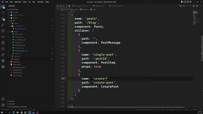
Task: Open the customize layout icon
Action: point(190,2)
